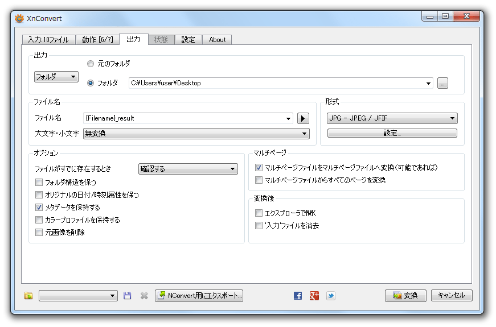Enable エクスプローラで開く checkbox

coord(259,213)
